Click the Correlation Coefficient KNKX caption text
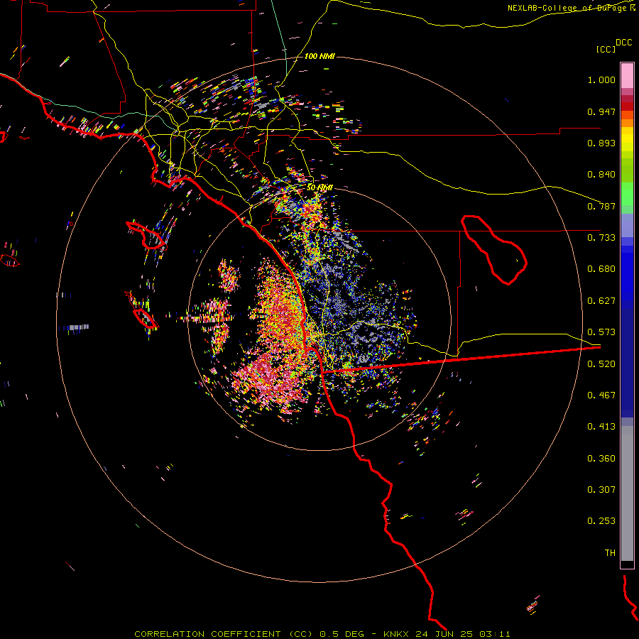 pyautogui.click(x=322, y=634)
